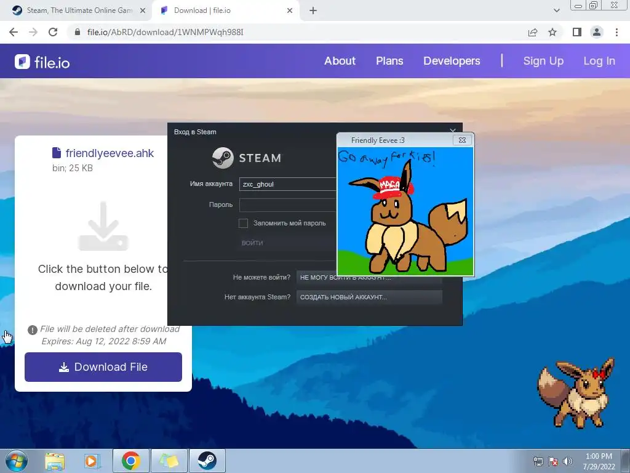Image resolution: width=630 pixels, height=473 pixels.
Task: Open the Windows Start menu
Action: click(x=17, y=461)
